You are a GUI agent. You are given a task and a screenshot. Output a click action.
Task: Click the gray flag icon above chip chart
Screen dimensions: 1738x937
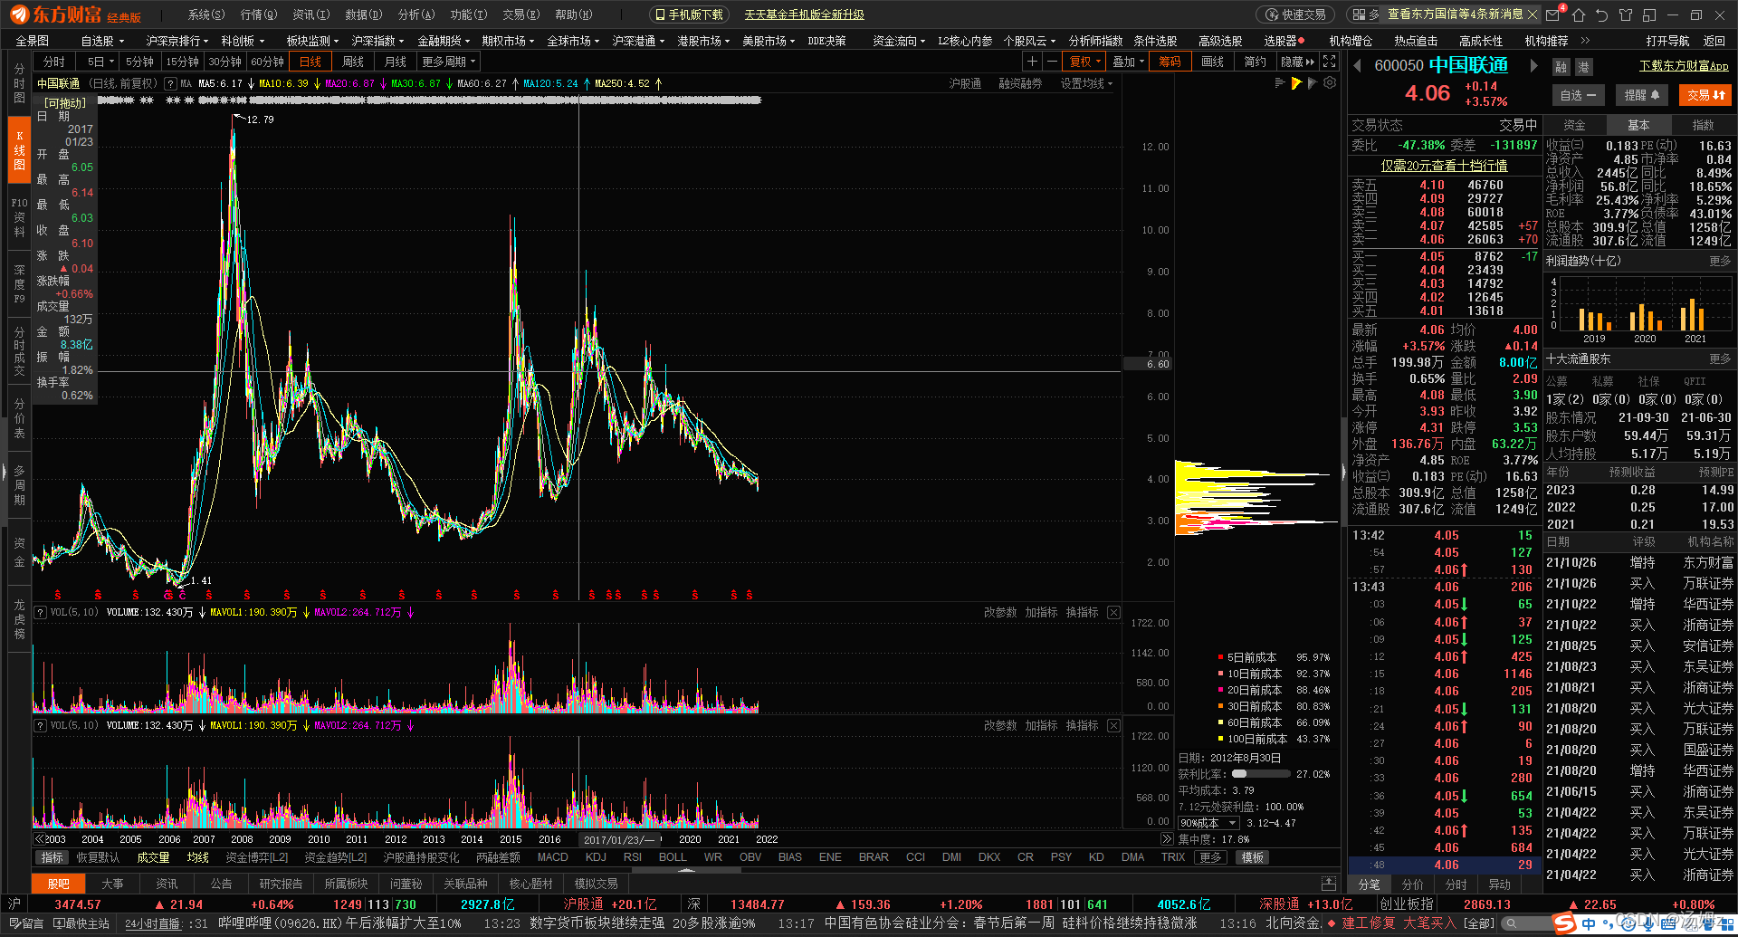point(1313,83)
